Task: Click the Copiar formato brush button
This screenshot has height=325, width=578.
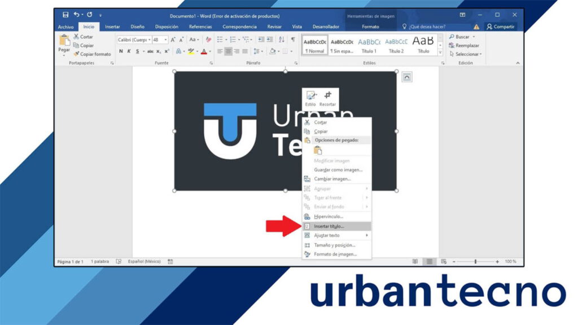Action: [x=92, y=54]
